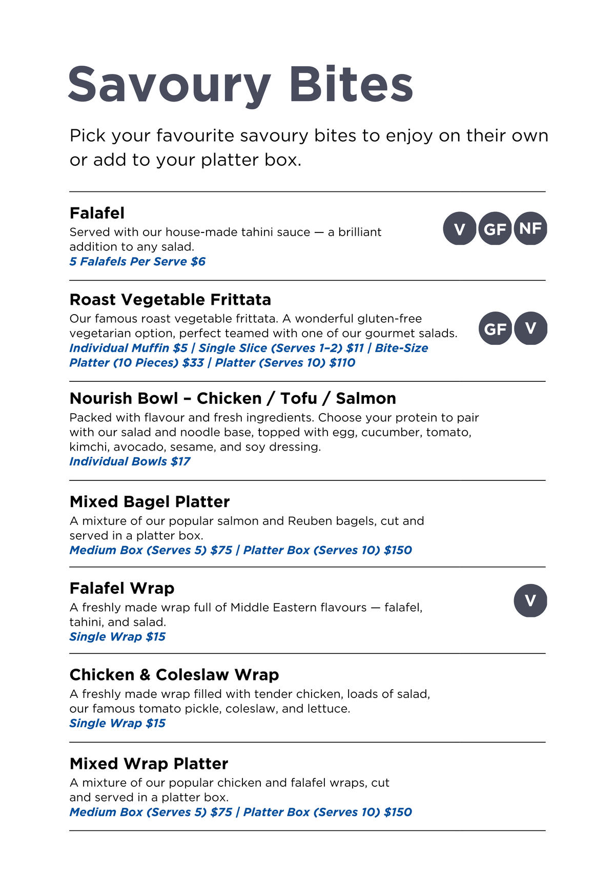This screenshot has height=874, width=615.
Task: Click the 5 Falafels Per Serve $6 price
Action: click(x=137, y=262)
